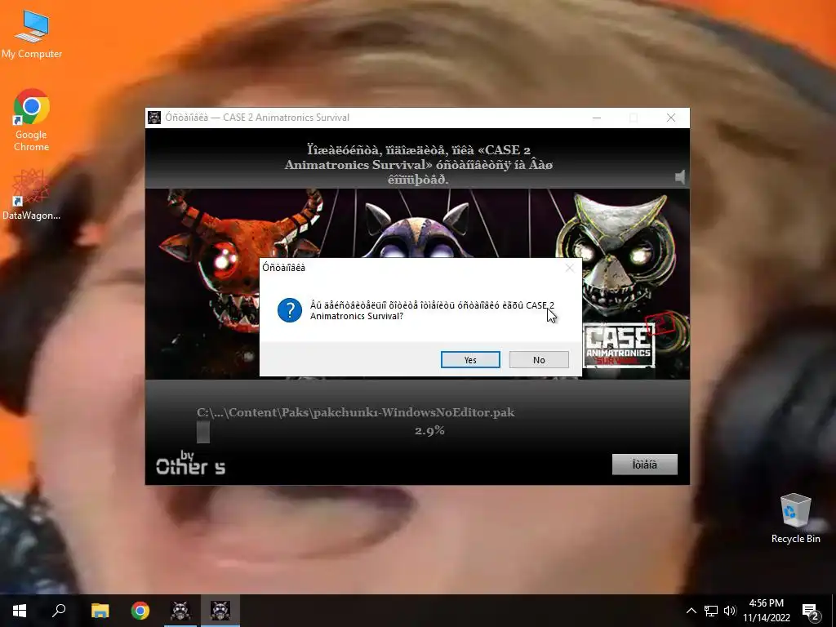Click the 2.9% progress text
The width and height of the screenshot is (836, 627).
point(429,430)
